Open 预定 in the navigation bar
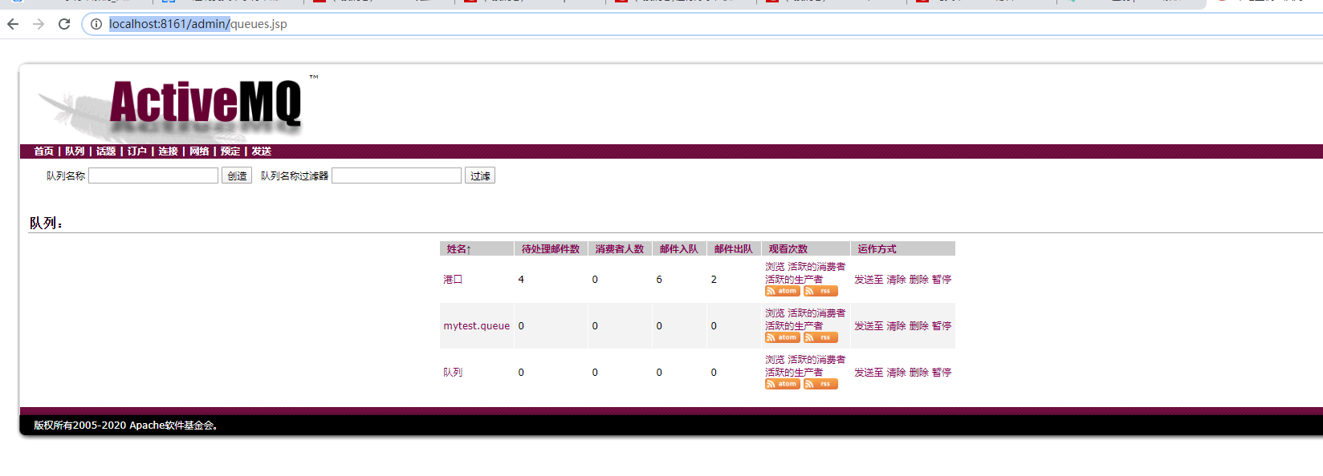Image resolution: width=1323 pixels, height=476 pixels. [x=230, y=151]
